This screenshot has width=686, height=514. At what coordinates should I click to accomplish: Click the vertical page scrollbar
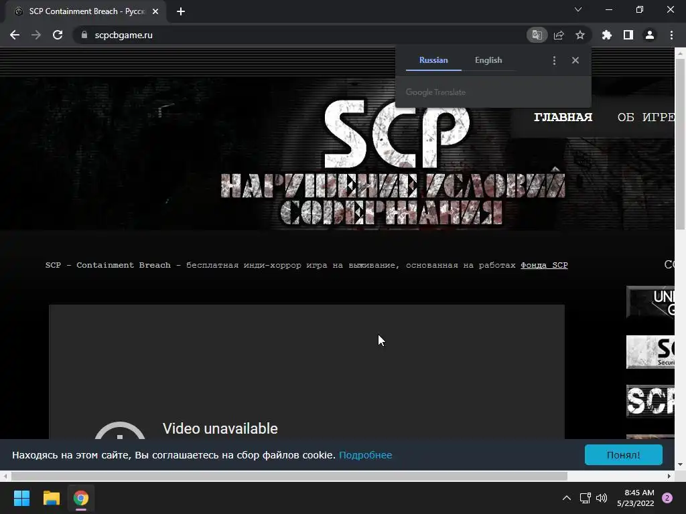tap(681, 145)
